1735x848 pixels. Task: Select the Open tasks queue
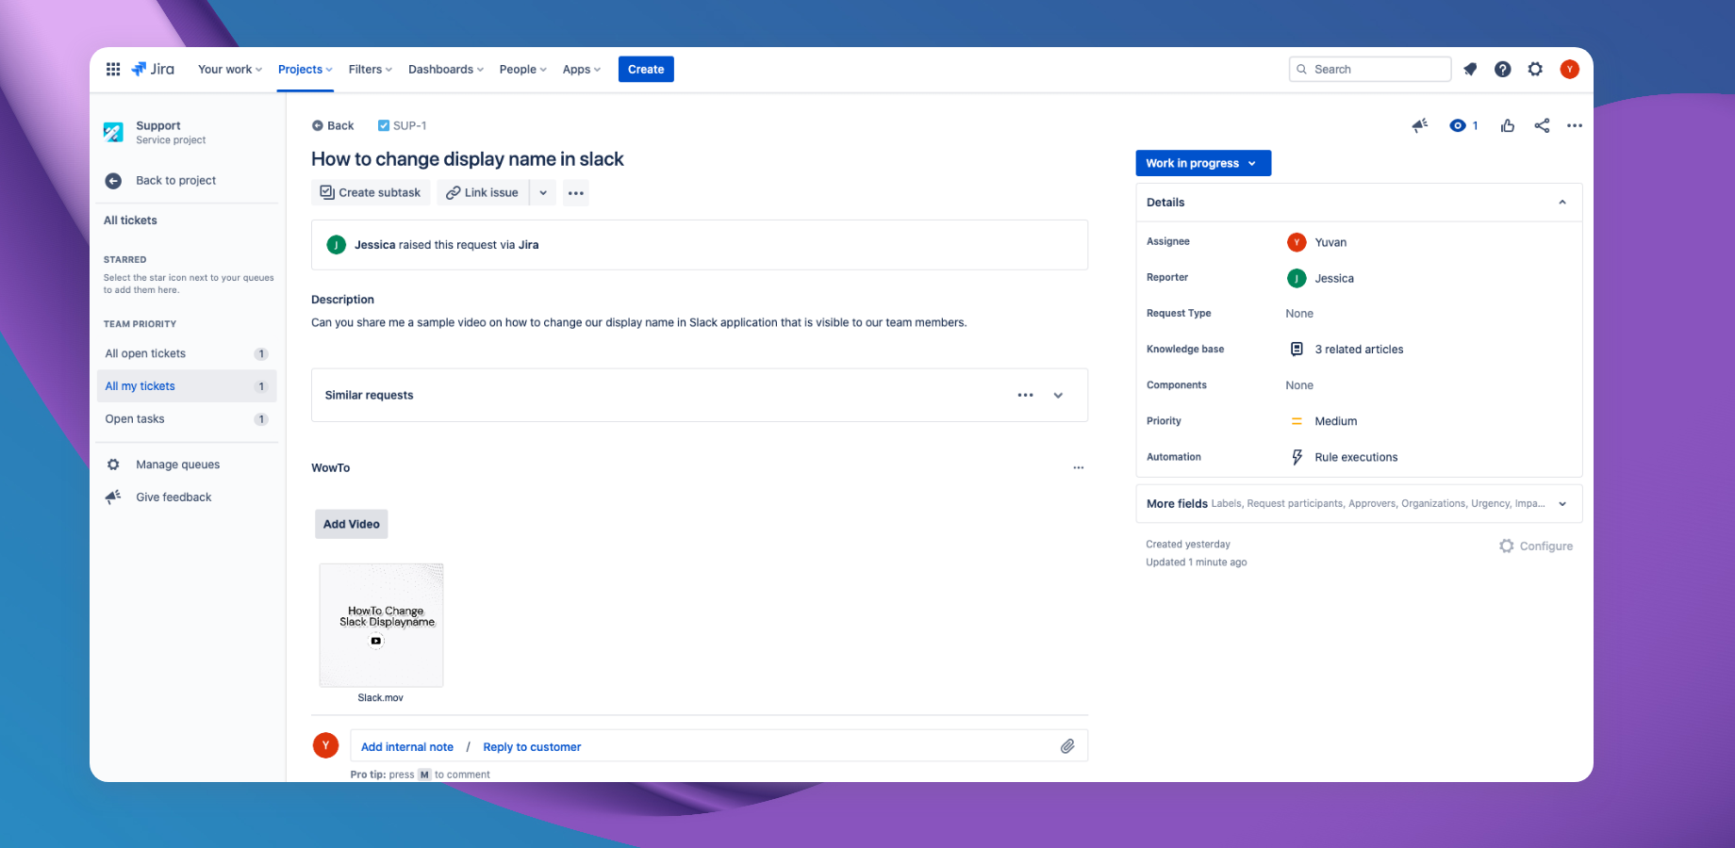coord(187,419)
